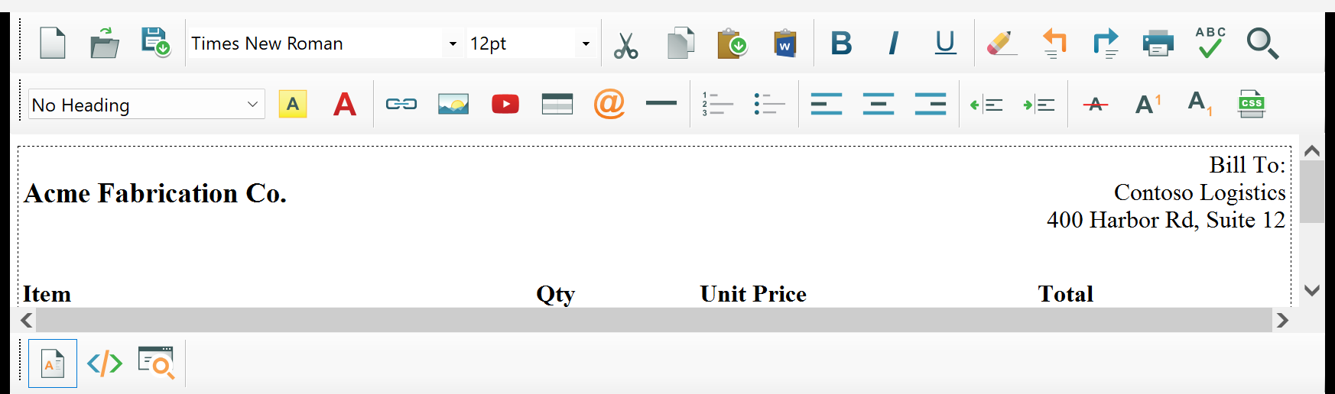Toggle italic formatting
The image size is (1335, 394).
[x=893, y=43]
